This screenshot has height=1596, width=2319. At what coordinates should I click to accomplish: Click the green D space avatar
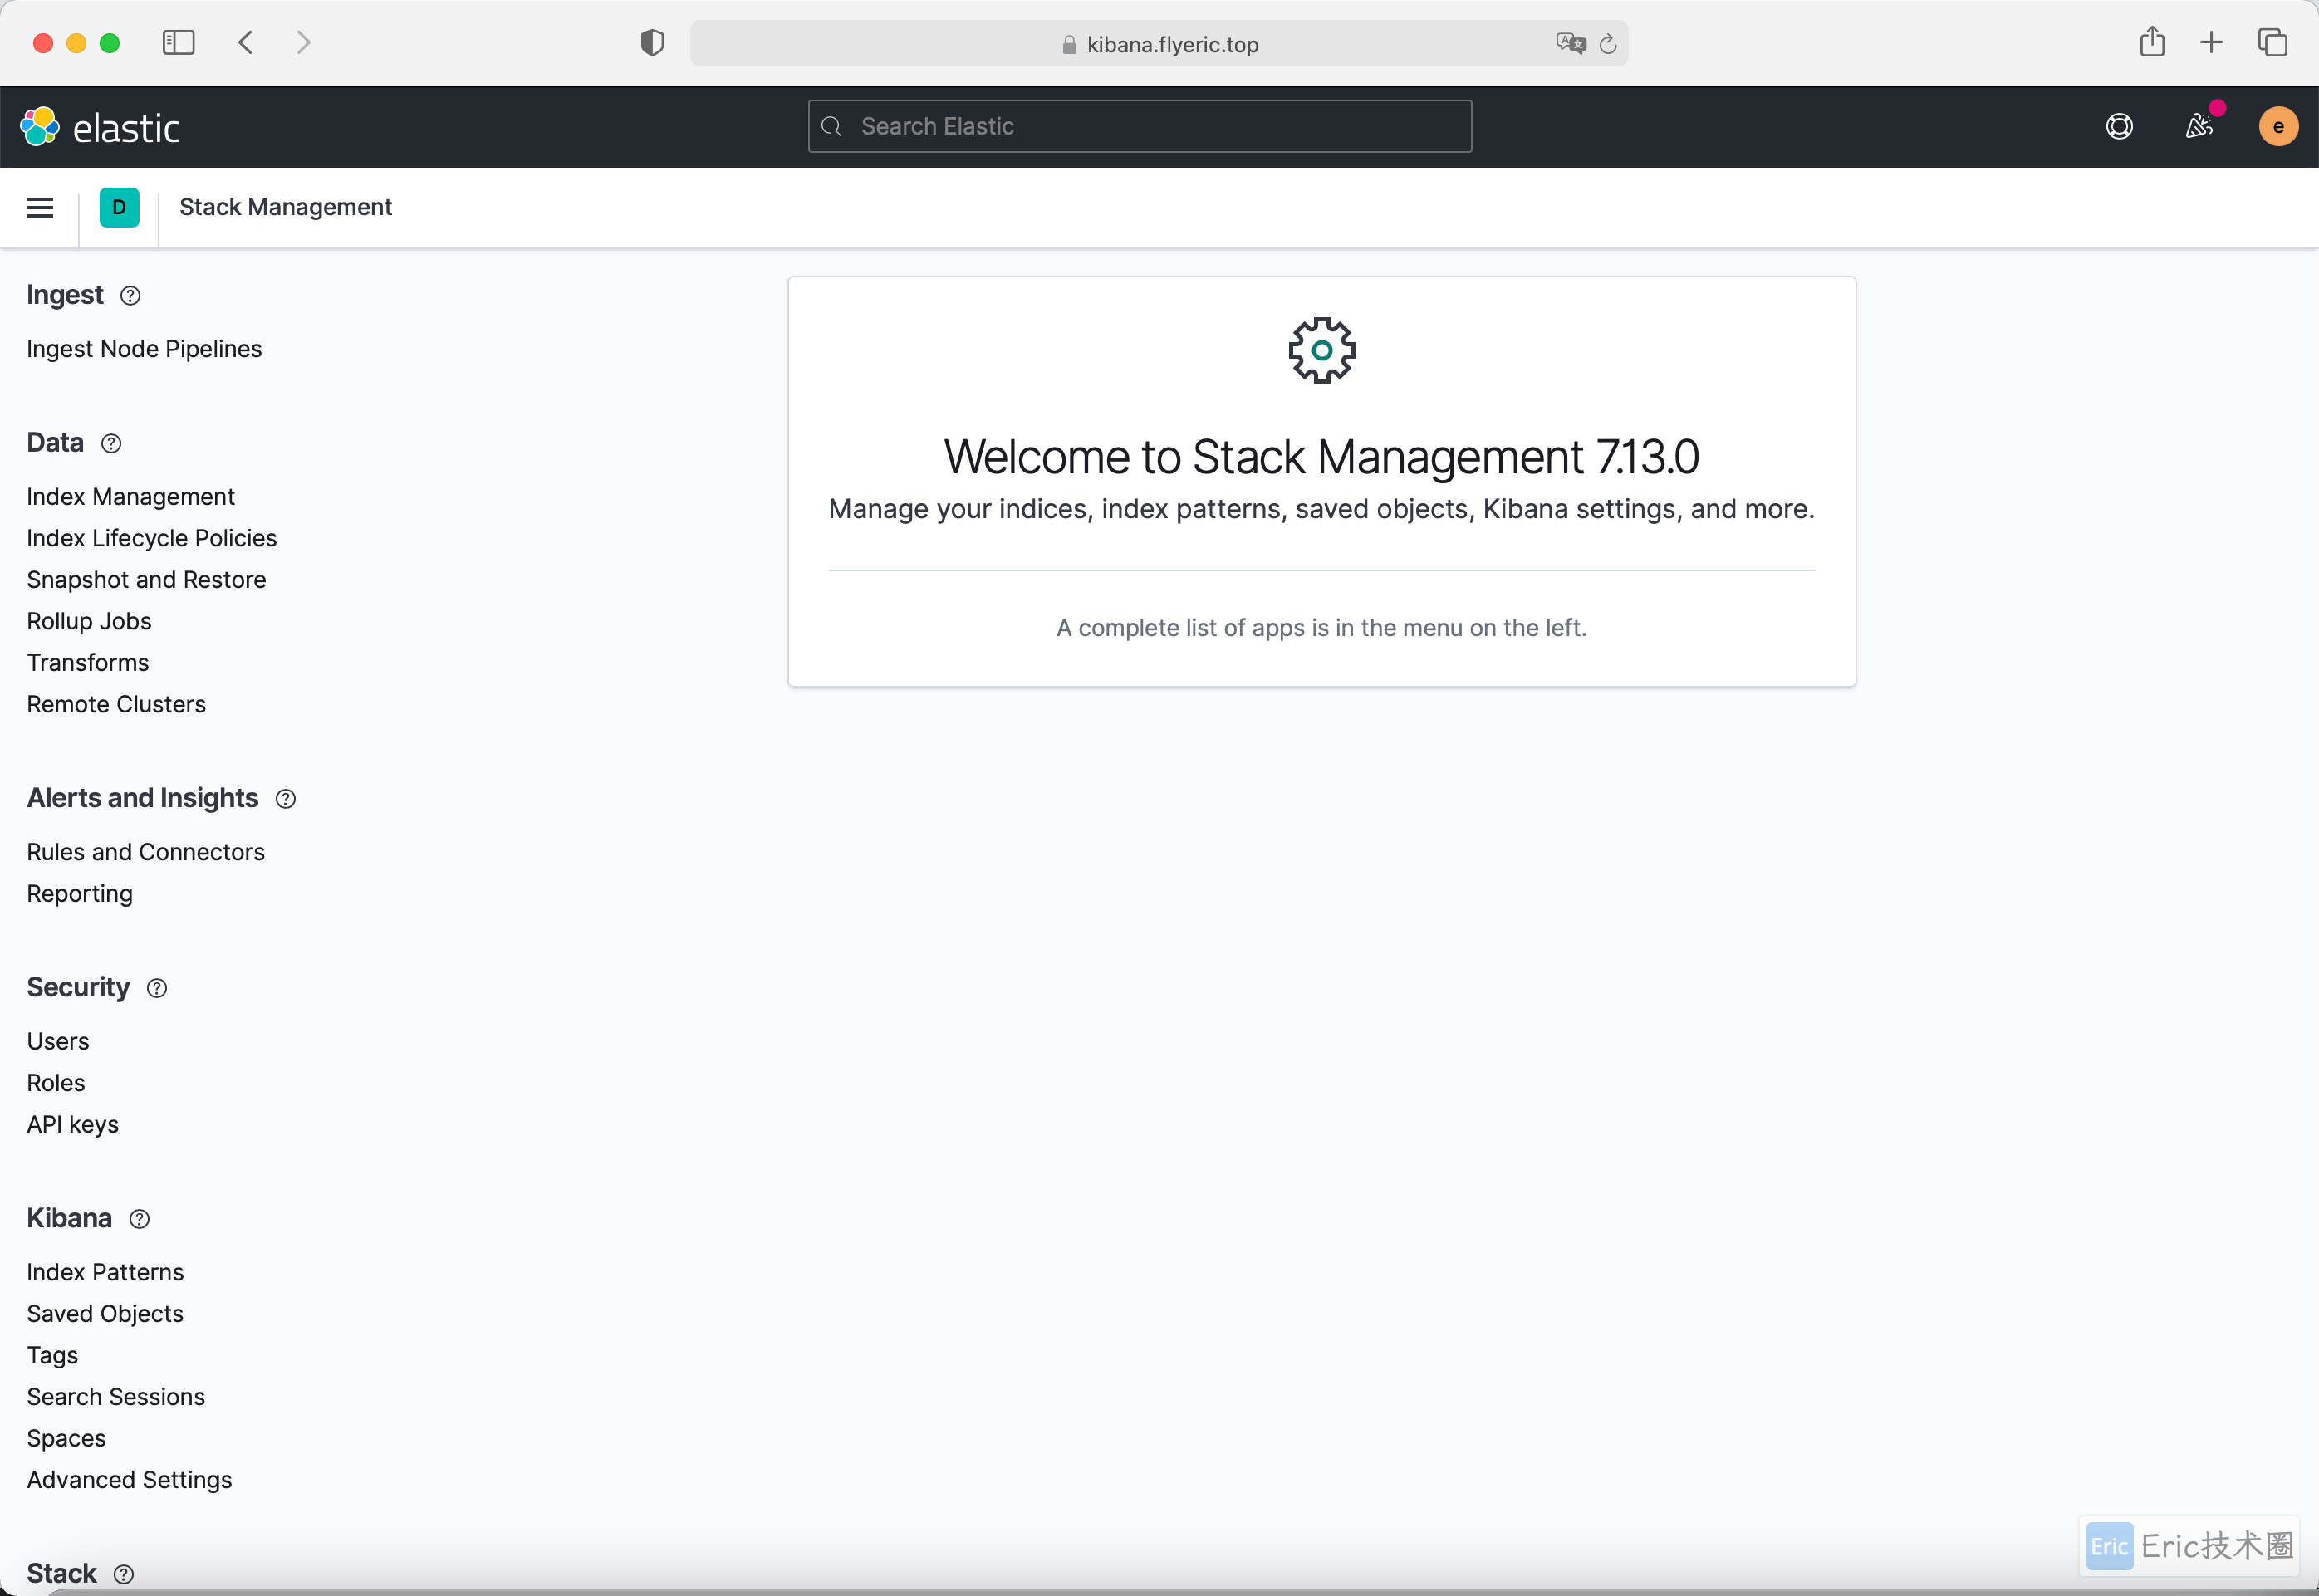(119, 207)
